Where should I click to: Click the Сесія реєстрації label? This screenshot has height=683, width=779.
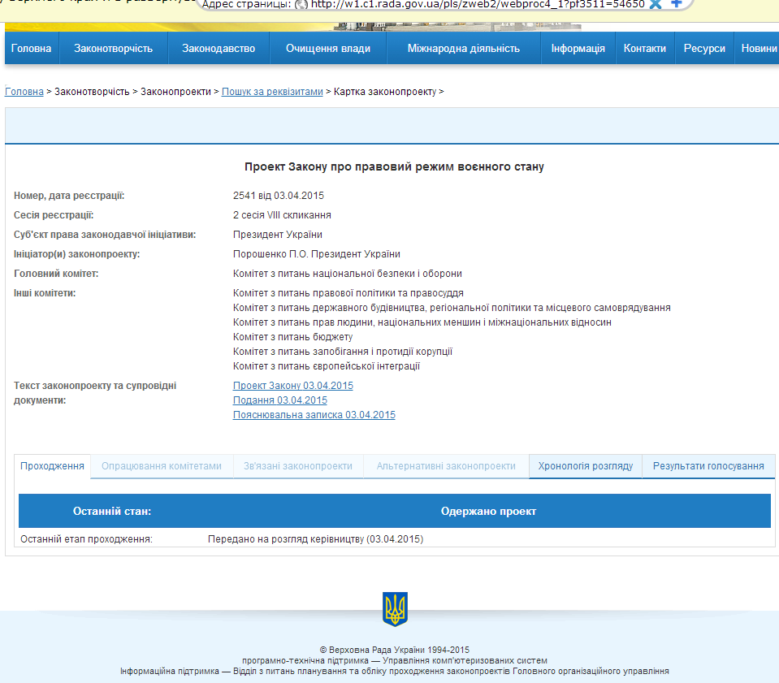pos(54,215)
